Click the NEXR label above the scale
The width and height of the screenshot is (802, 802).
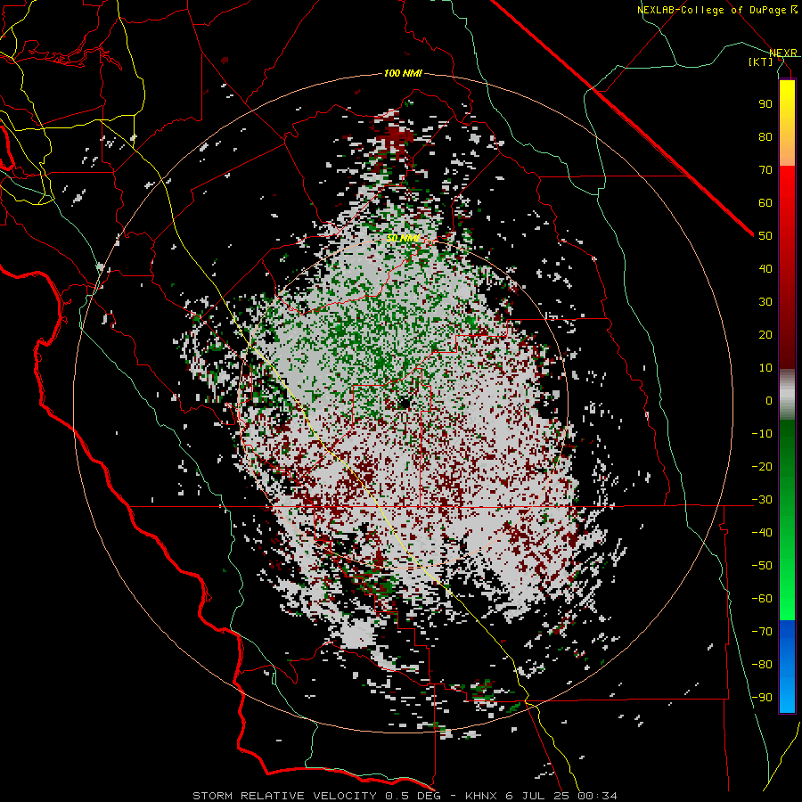[x=783, y=53]
